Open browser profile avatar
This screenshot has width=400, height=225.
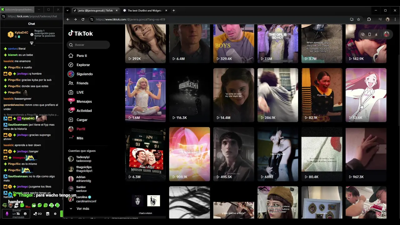(387, 19)
